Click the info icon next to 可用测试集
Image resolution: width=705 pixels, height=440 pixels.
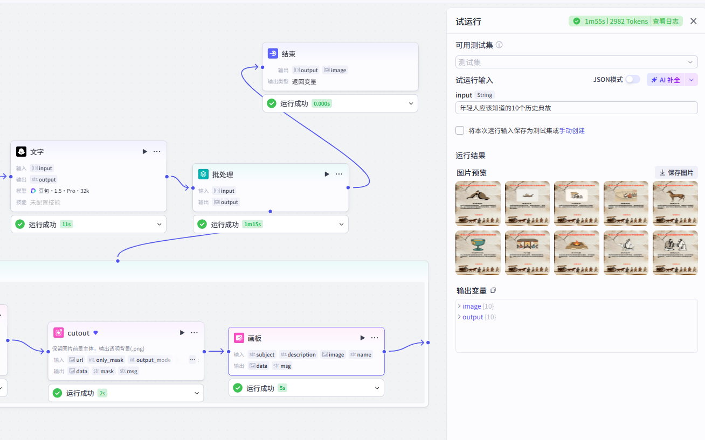click(x=499, y=45)
